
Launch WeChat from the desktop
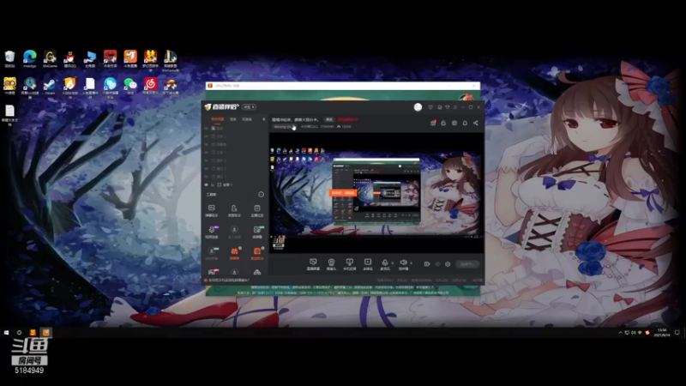(x=130, y=84)
